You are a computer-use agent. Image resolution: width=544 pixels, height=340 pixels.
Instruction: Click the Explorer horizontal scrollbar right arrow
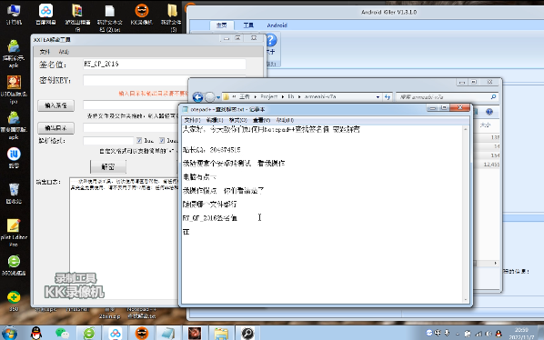tap(496, 263)
